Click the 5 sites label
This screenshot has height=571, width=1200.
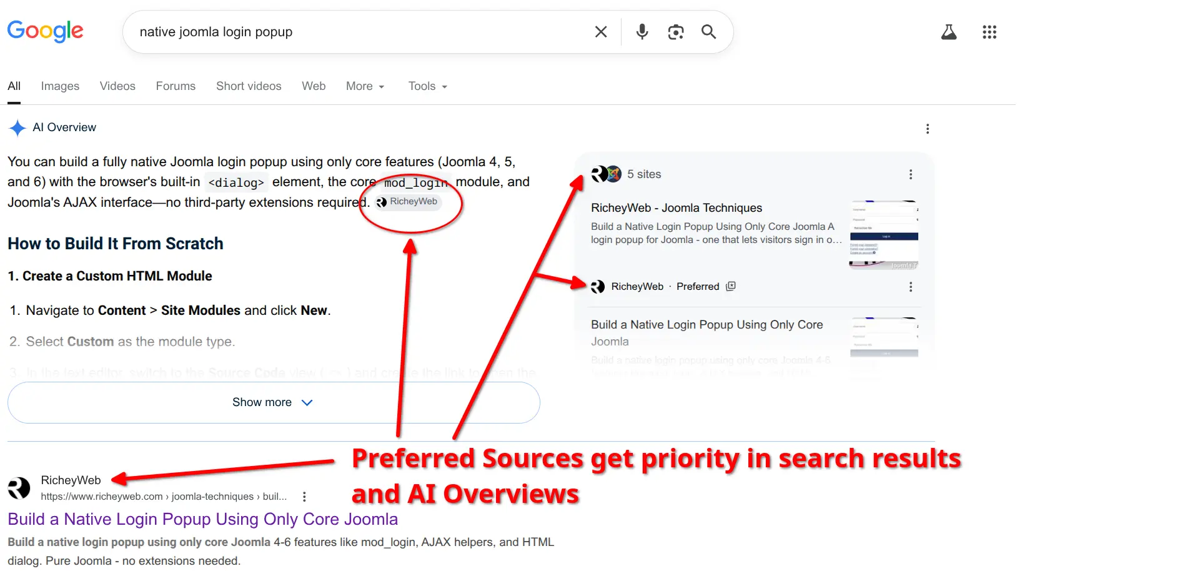[644, 174]
